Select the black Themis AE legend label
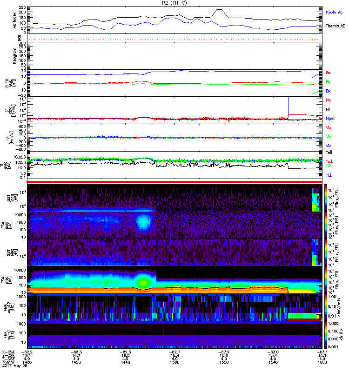 [335, 26]
